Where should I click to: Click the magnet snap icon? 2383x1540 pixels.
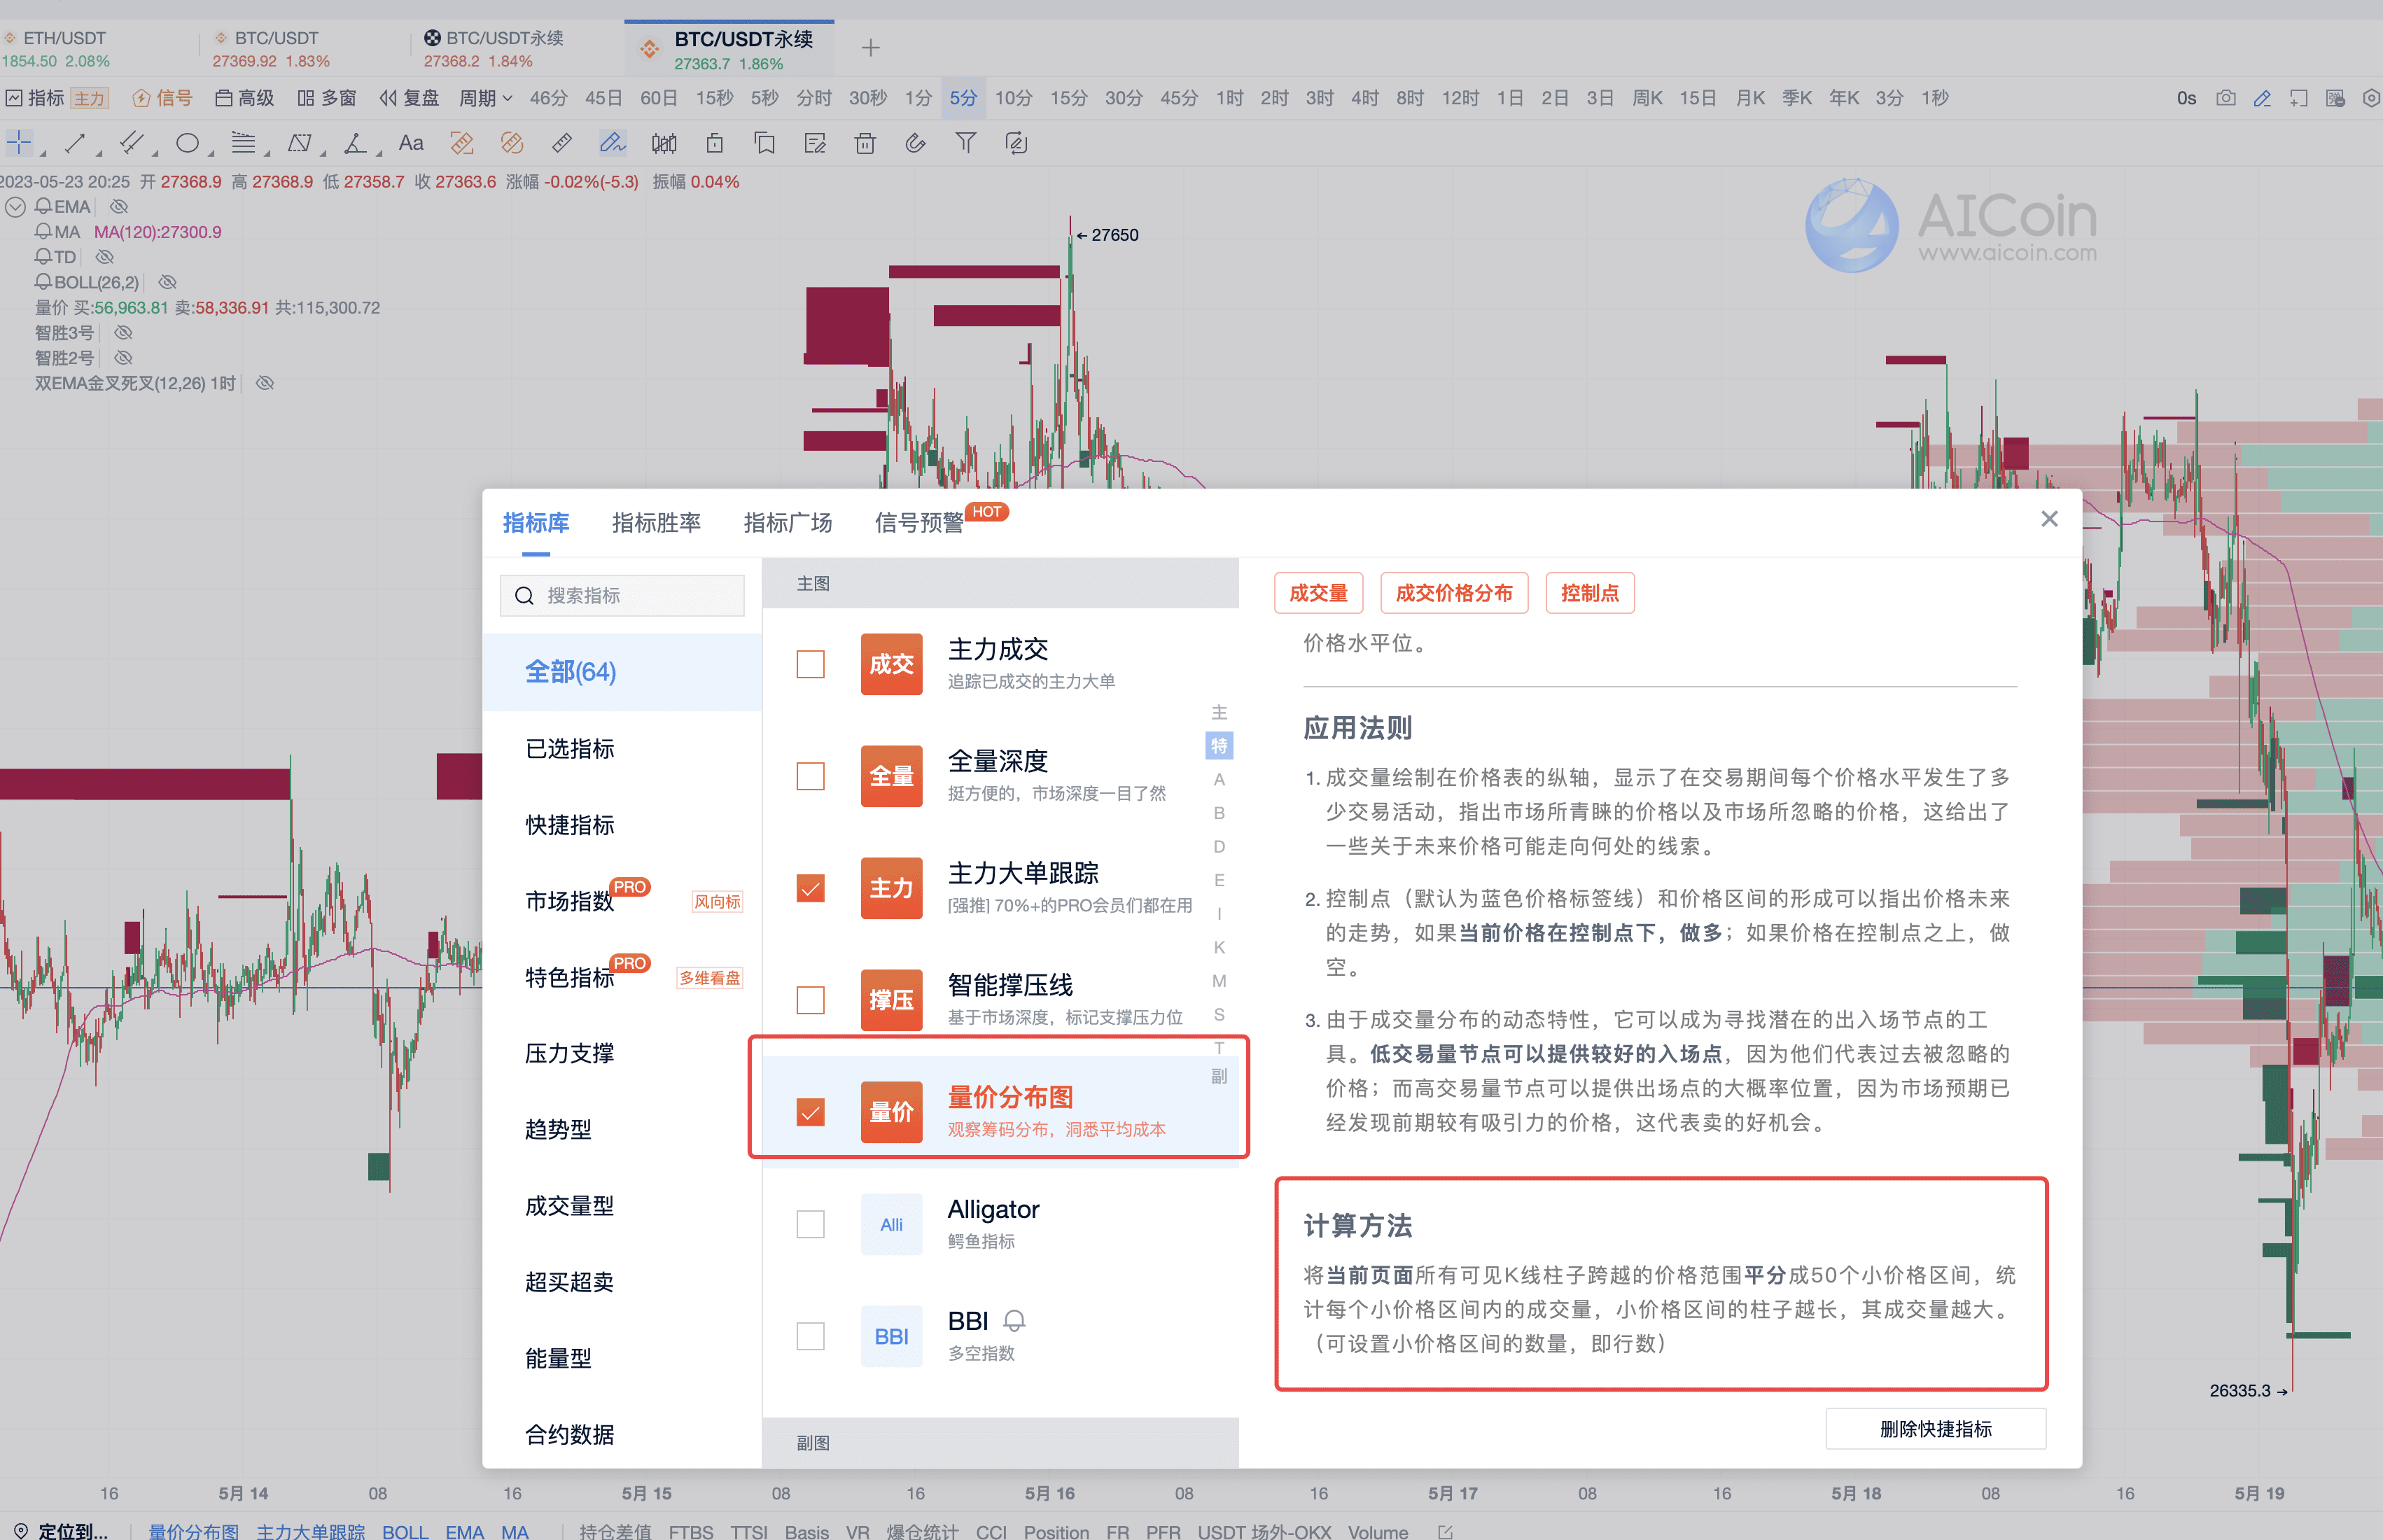click(915, 143)
